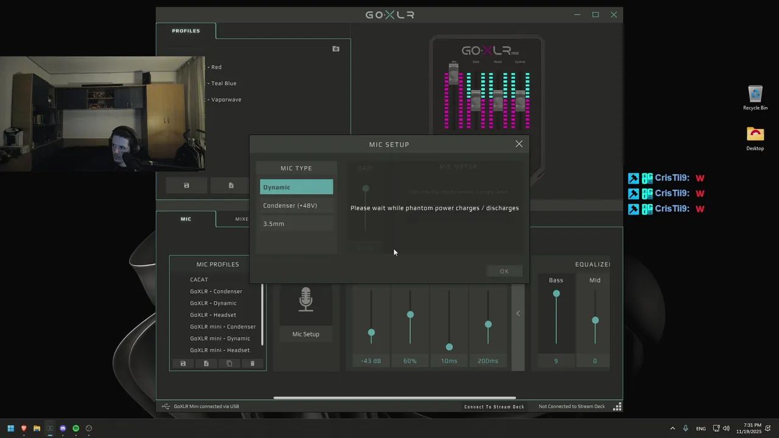Click the mic profiles list scrollbar
The image size is (779, 438).
(262, 315)
